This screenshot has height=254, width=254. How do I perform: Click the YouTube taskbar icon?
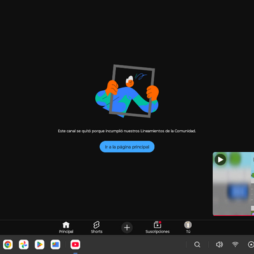(x=76, y=244)
